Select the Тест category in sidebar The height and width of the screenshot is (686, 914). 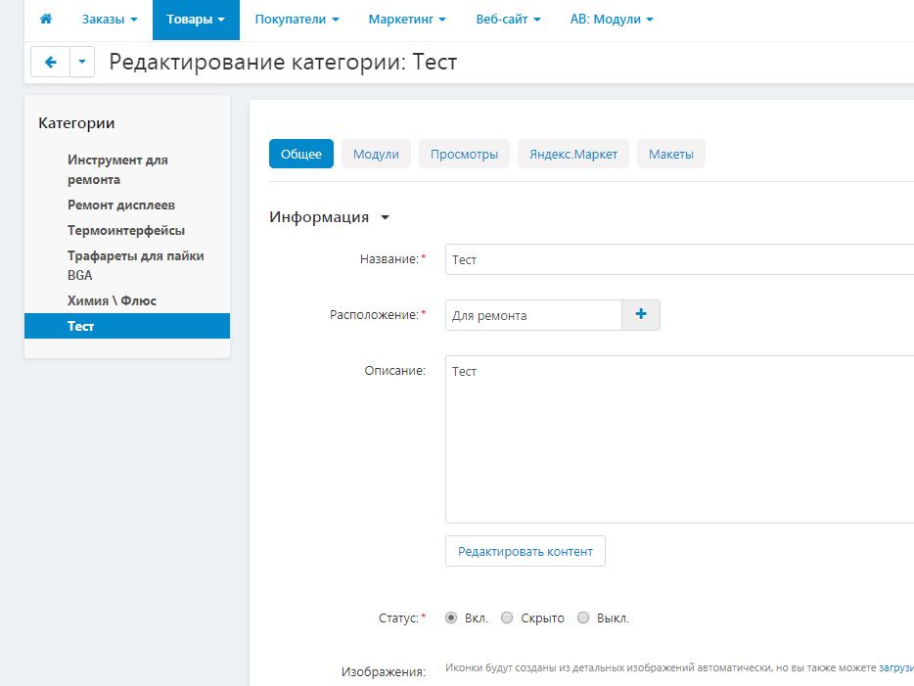127,326
